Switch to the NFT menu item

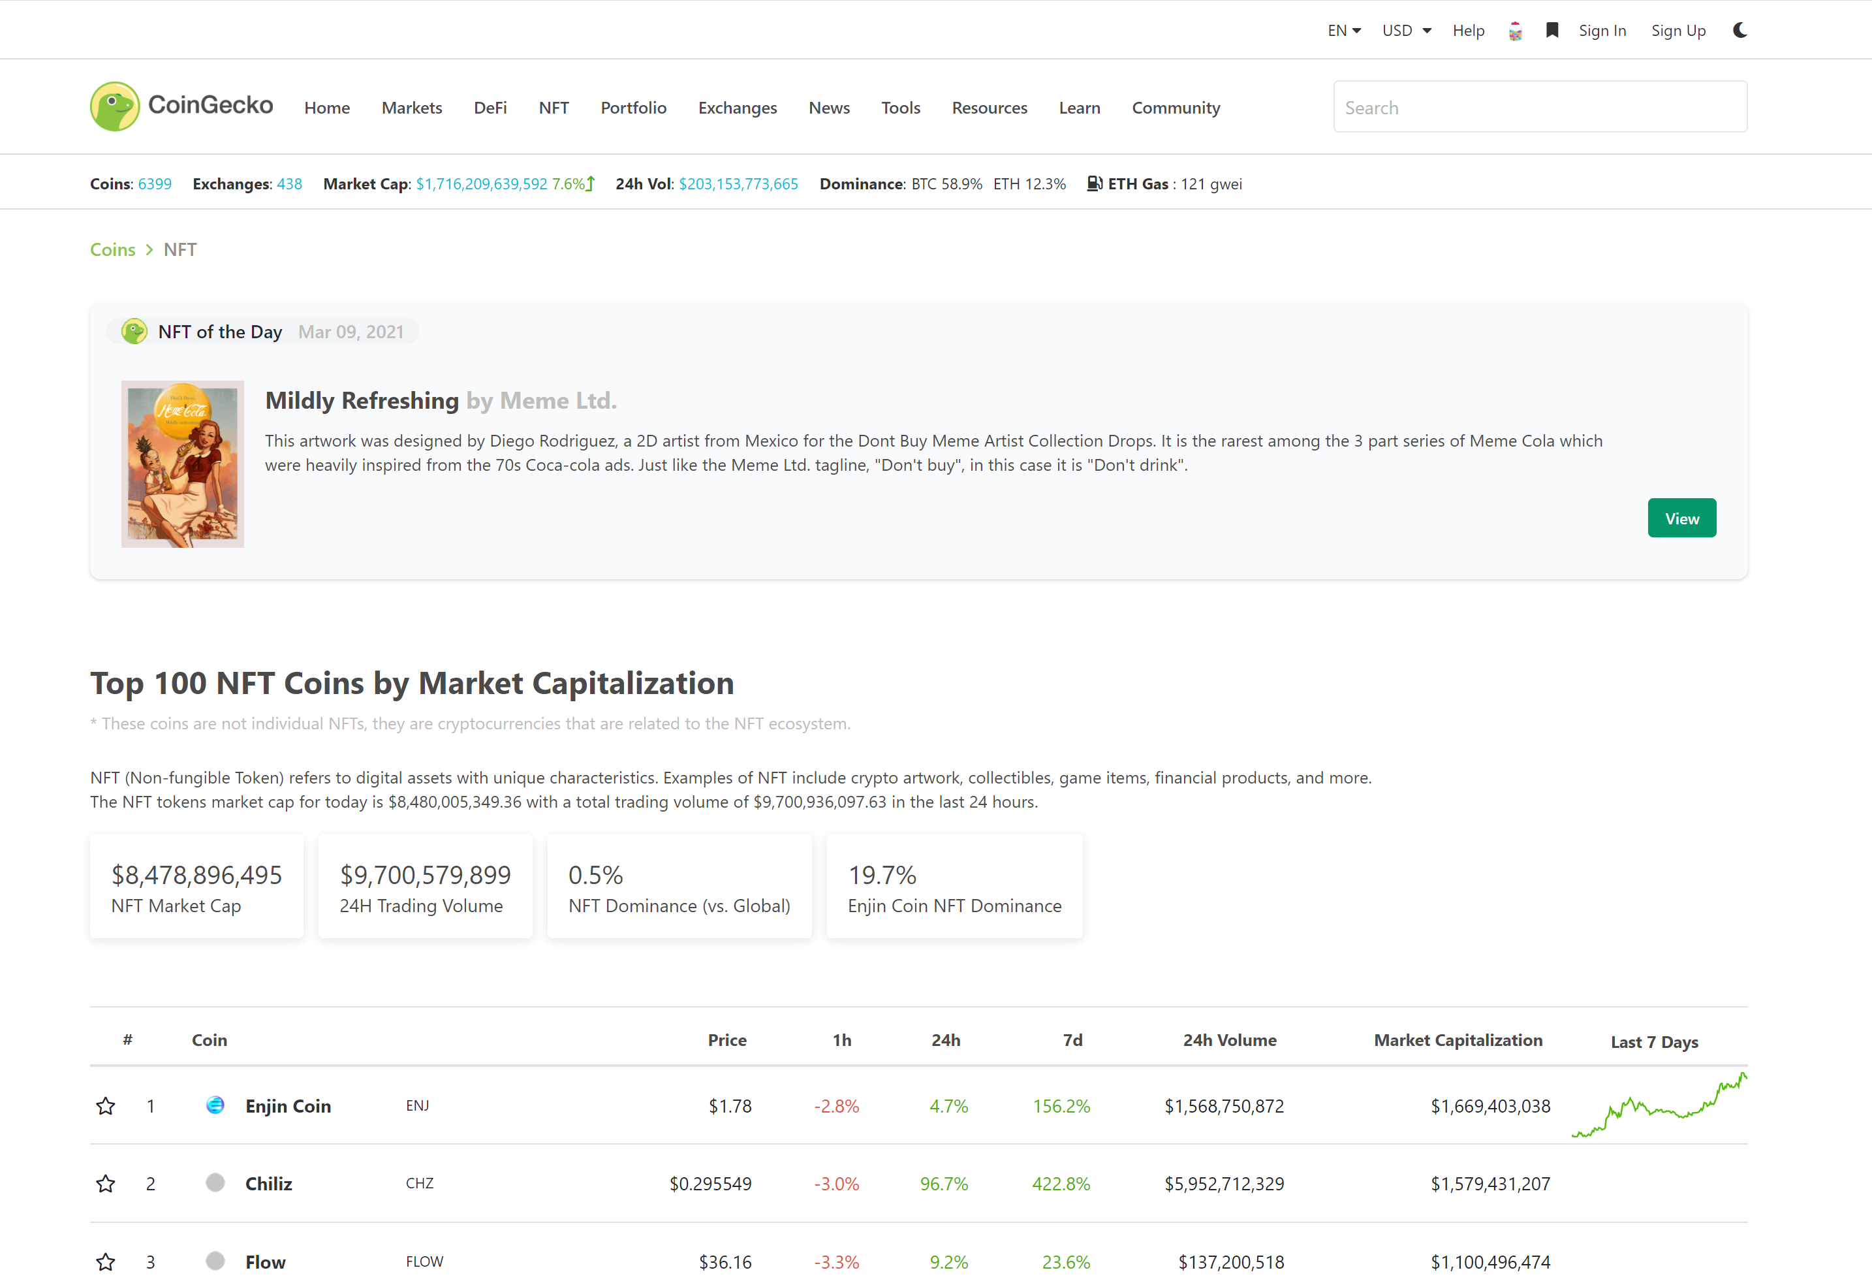(554, 107)
